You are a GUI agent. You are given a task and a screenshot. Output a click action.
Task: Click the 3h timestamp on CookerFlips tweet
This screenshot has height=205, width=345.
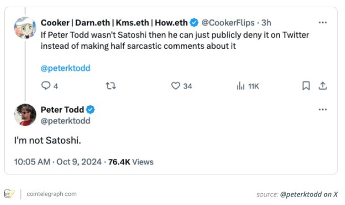(x=266, y=23)
